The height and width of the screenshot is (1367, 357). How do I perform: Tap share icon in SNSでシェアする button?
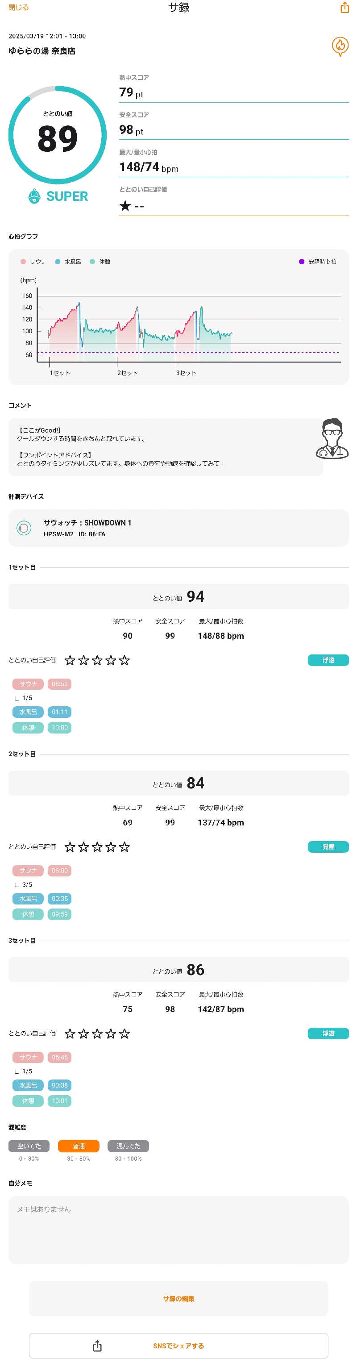click(97, 1345)
